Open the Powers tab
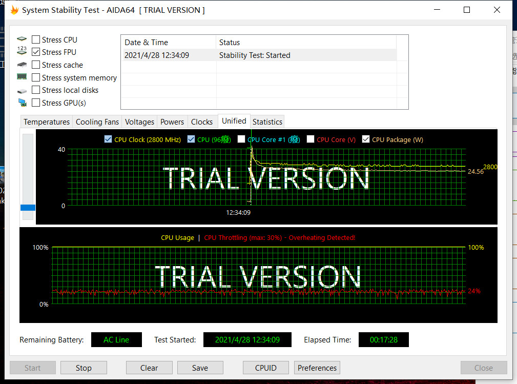517x384 pixels. click(172, 122)
